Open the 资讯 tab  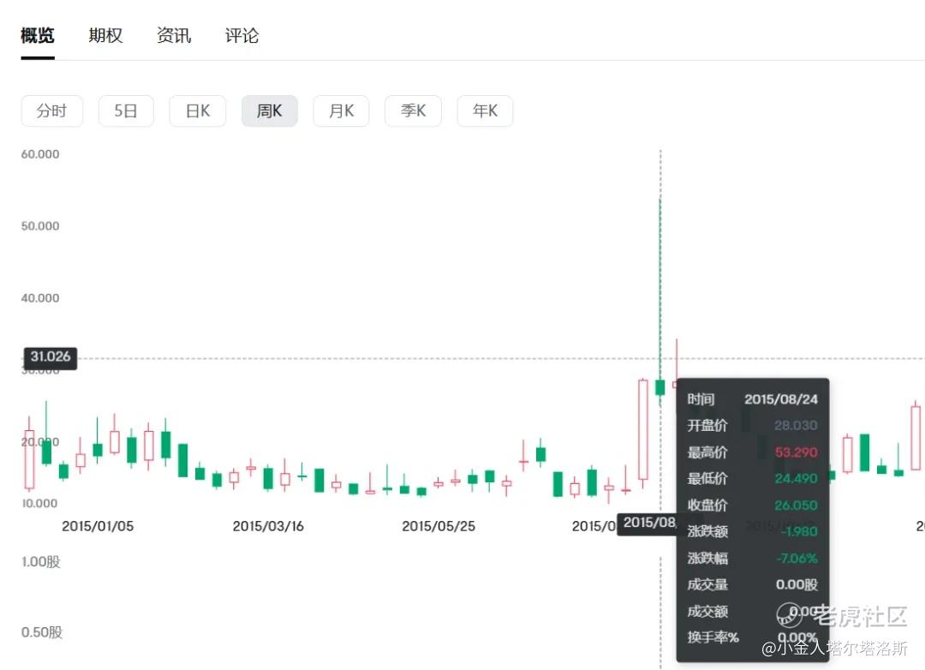point(173,35)
